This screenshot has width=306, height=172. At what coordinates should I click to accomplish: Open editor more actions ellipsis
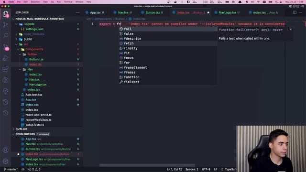[x=301, y=12]
